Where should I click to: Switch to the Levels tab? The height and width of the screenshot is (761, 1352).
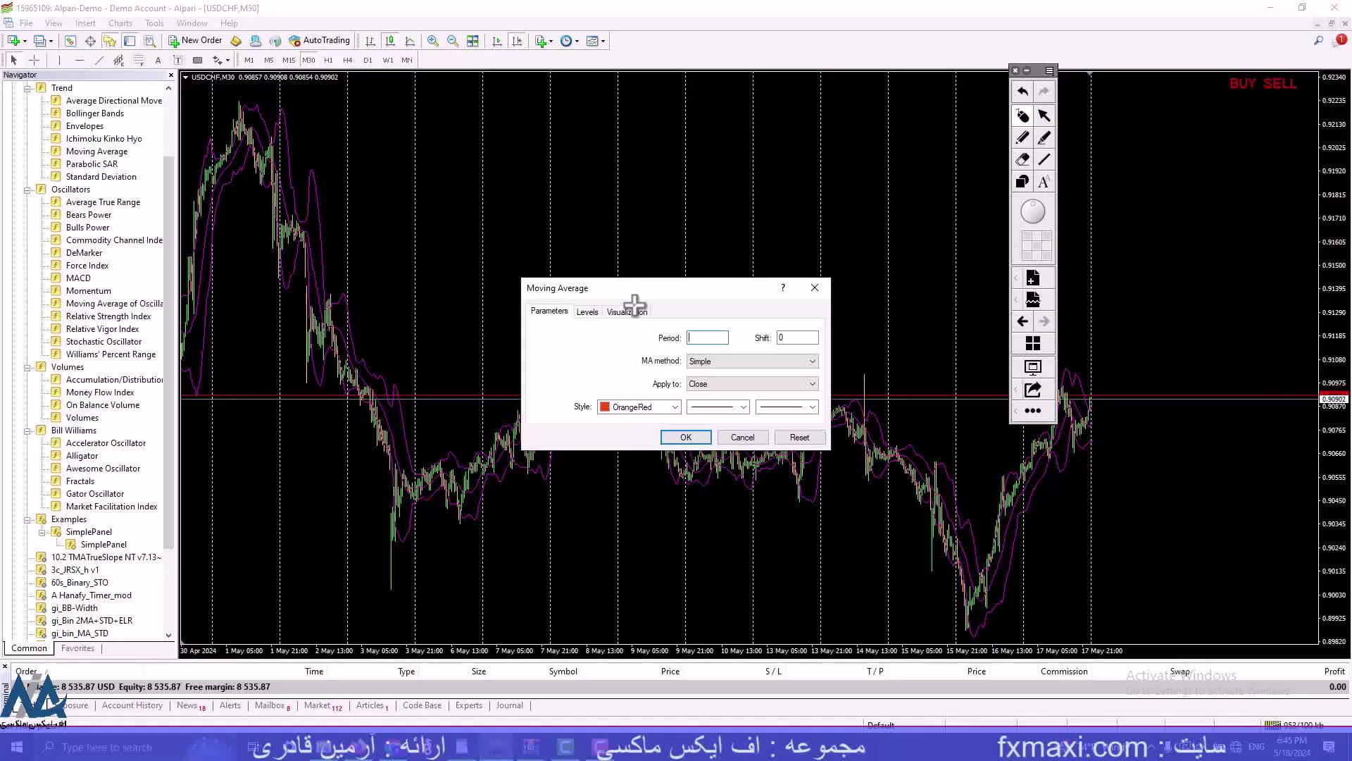(x=587, y=311)
